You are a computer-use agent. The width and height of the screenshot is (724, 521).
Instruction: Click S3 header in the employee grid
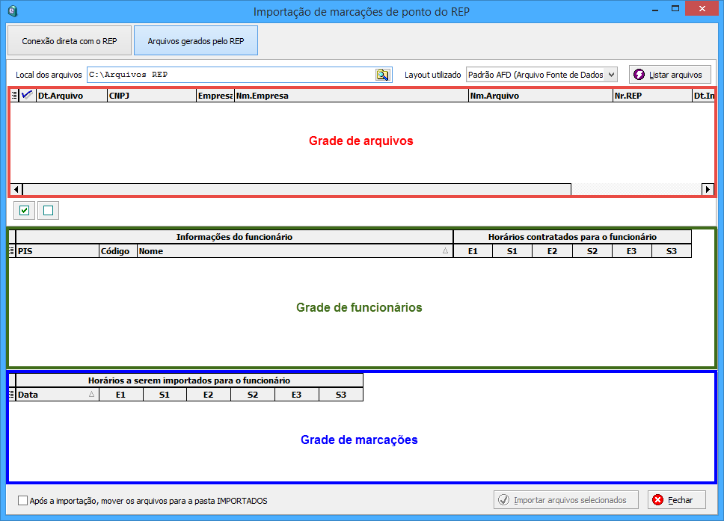pyautogui.click(x=672, y=251)
